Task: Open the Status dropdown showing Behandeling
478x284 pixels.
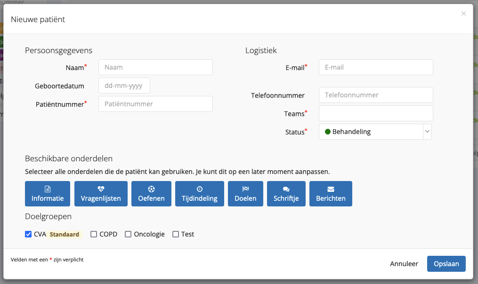Action: (x=375, y=132)
